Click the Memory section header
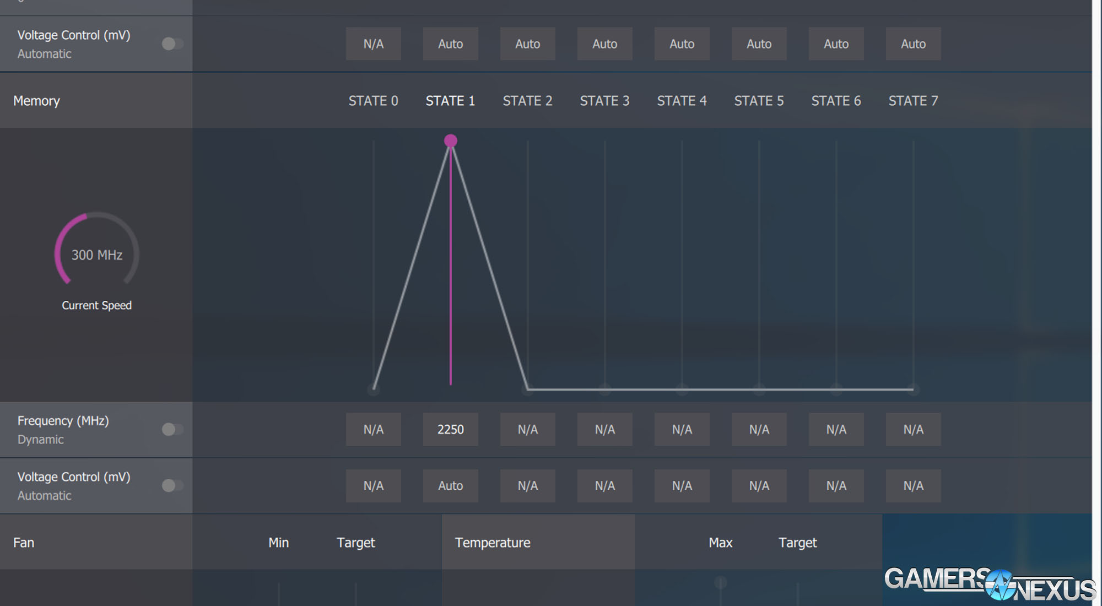Viewport: 1102px width, 606px height. [x=36, y=101]
